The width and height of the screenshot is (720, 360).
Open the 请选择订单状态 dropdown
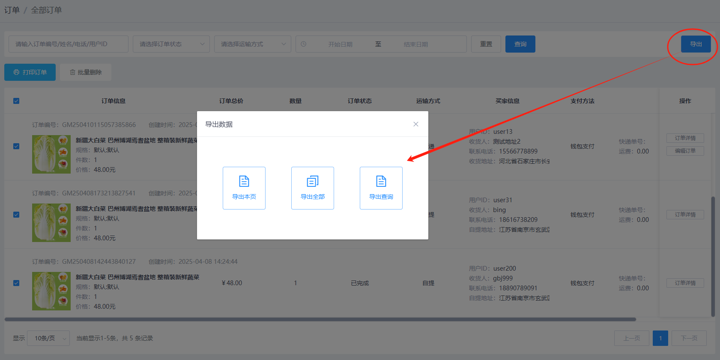click(x=171, y=44)
